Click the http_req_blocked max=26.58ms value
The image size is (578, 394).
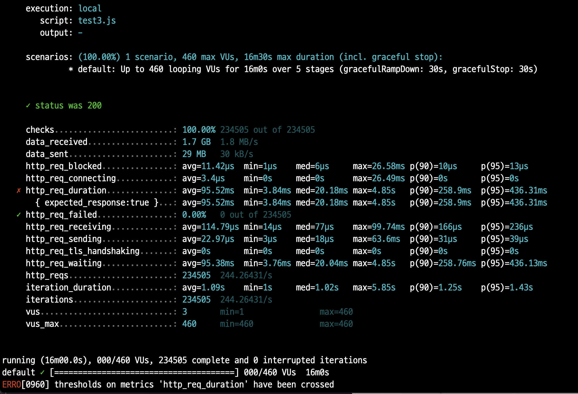coord(379,166)
